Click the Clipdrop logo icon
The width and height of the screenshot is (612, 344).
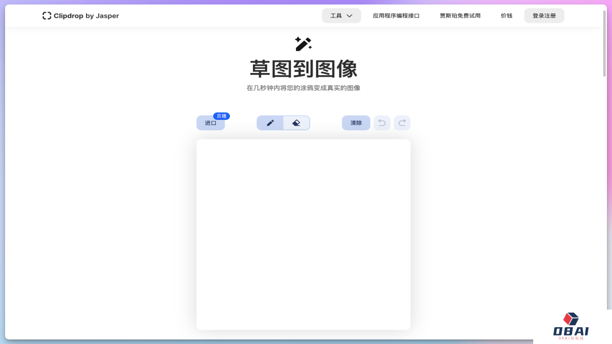[47, 16]
